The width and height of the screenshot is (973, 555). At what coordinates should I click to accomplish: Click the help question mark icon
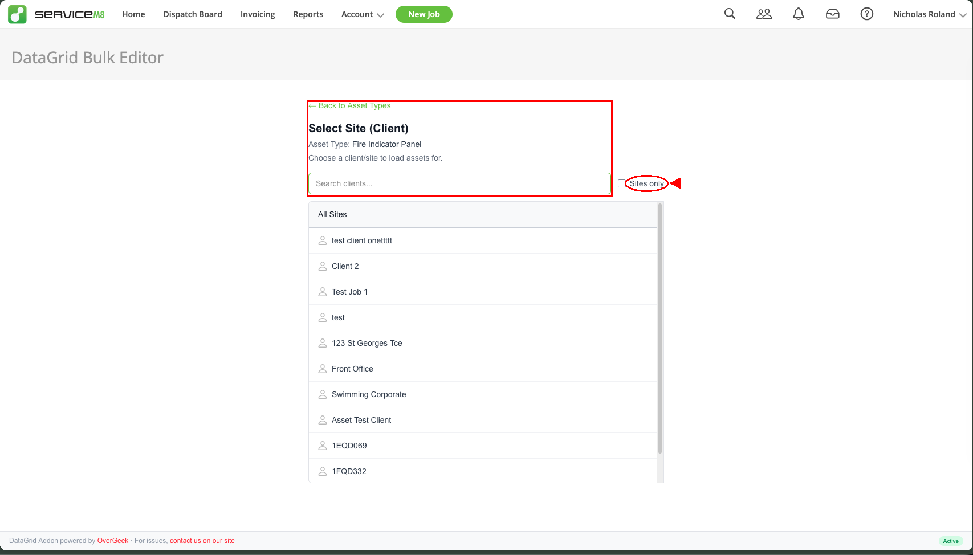click(x=866, y=14)
